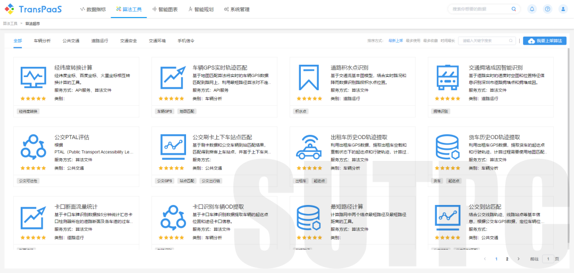Viewport: 574px width, 273px height.
Task: Click 算法工具 breadcrumb link
Action: pyautogui.click(x=10, y=23)
